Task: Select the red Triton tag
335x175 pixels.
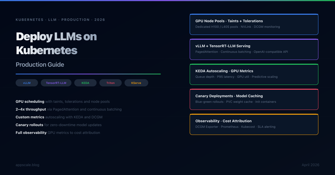Action: click(111, 83)
